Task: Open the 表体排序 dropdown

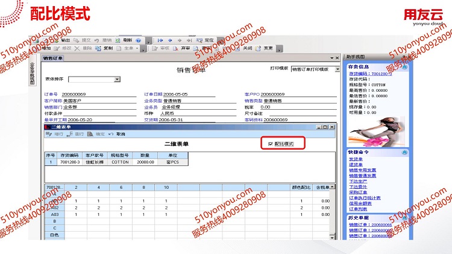Action: pyautogui.click(x=117, y=79)
